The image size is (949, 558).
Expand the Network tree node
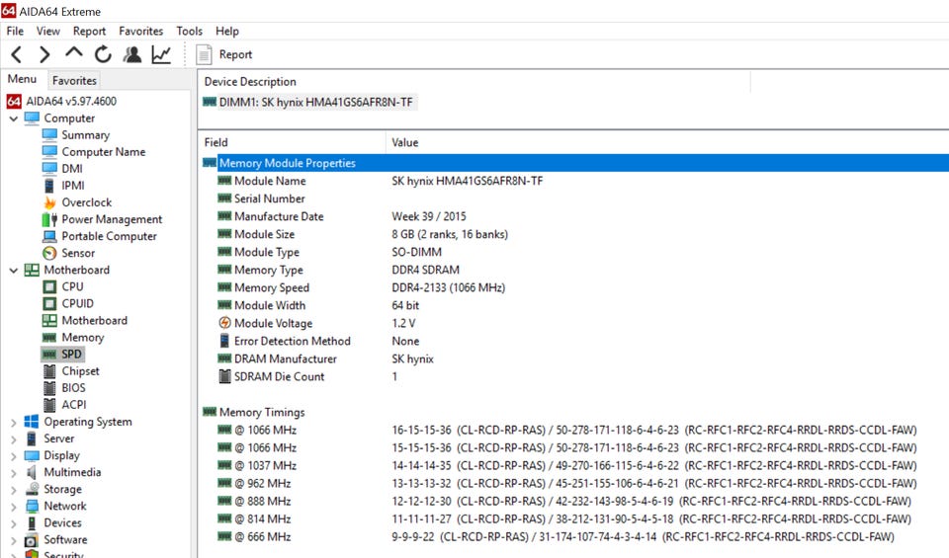(x=13, y=507)
